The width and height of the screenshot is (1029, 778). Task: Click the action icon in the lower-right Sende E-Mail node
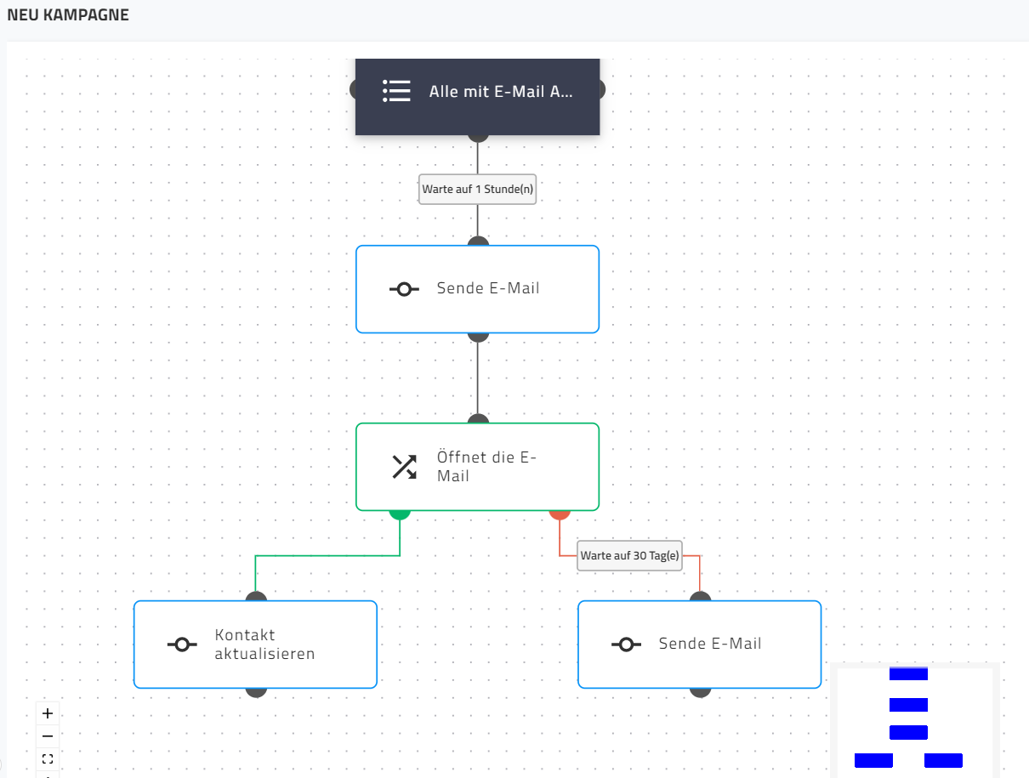(x=626, y=645)
